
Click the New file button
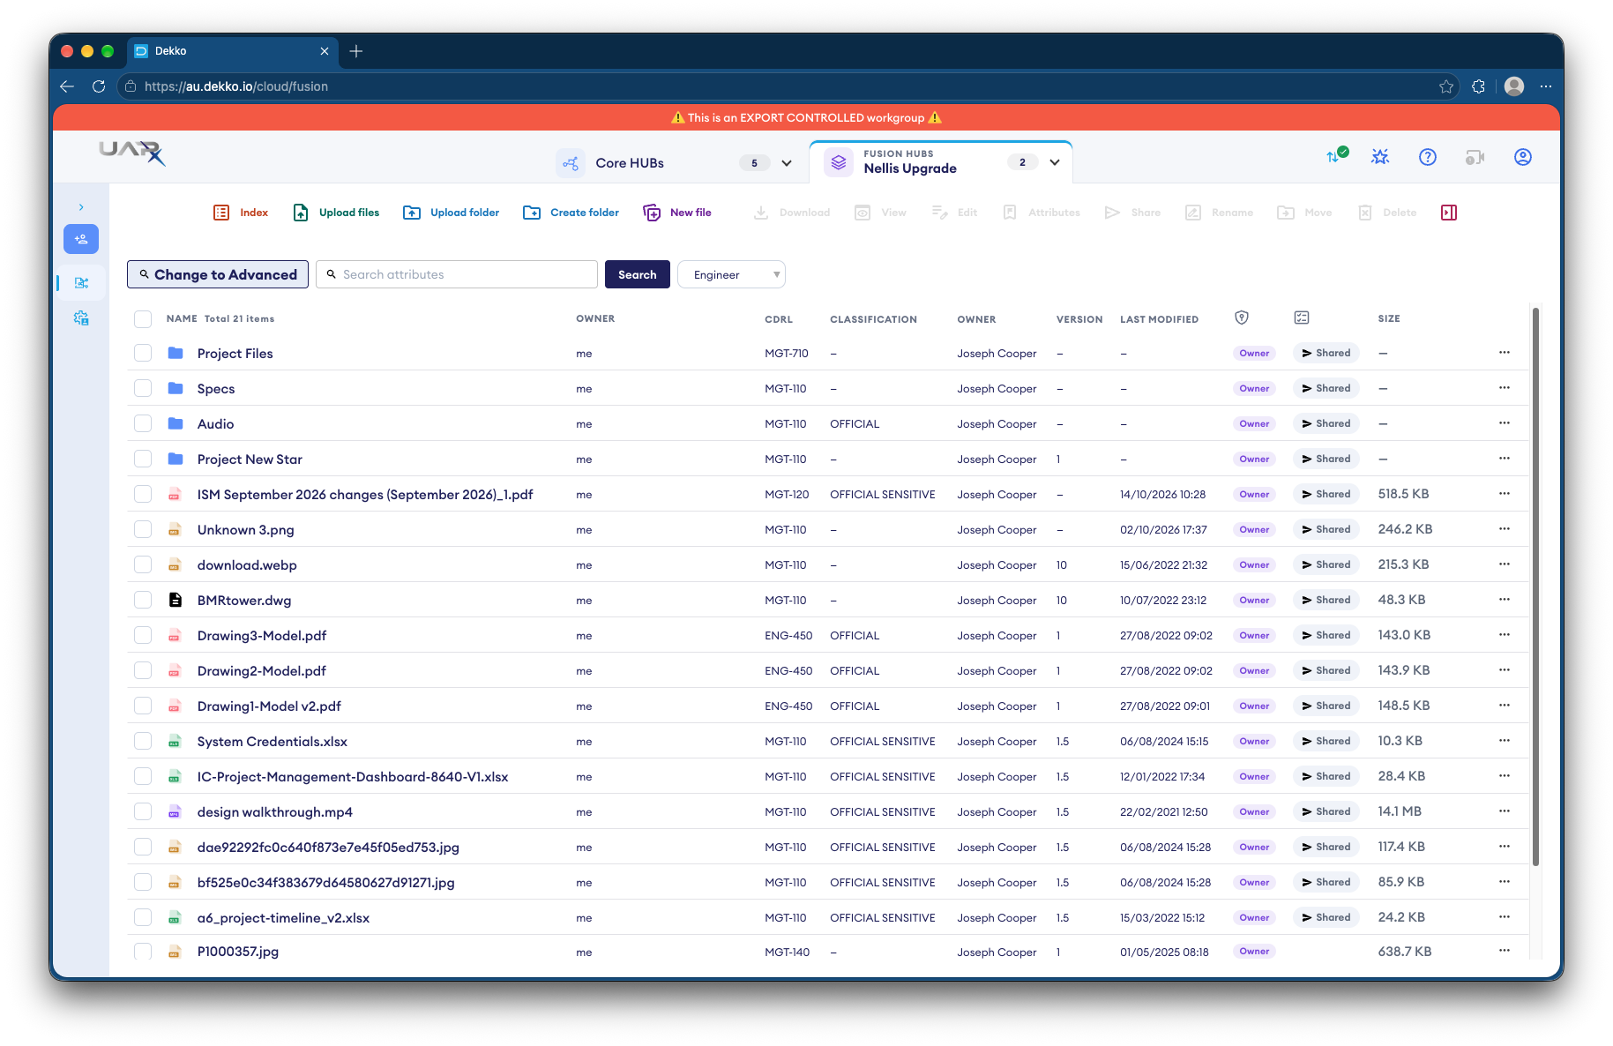pos(677,213)
